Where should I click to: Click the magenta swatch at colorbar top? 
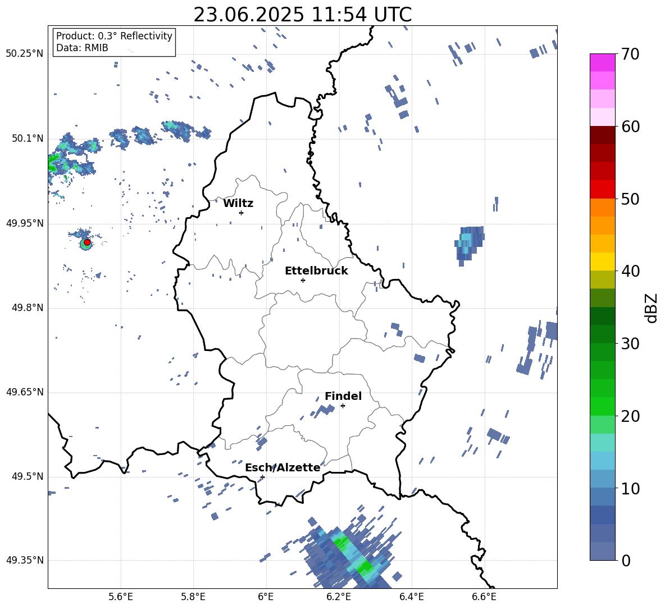point(602,62)
